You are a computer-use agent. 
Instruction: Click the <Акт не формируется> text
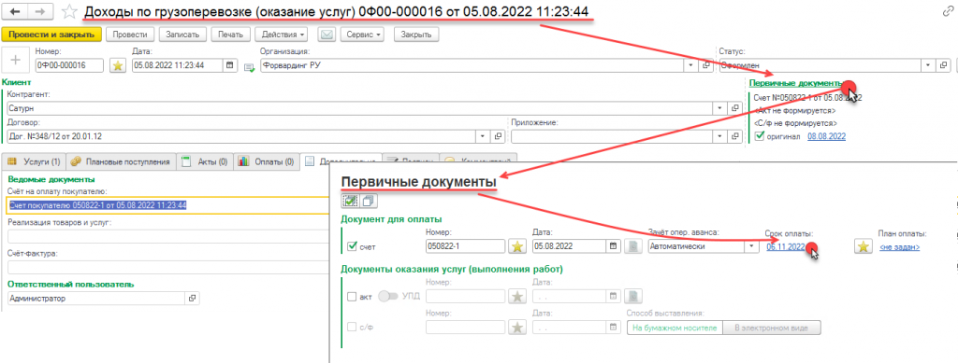[x=795, y=110]
